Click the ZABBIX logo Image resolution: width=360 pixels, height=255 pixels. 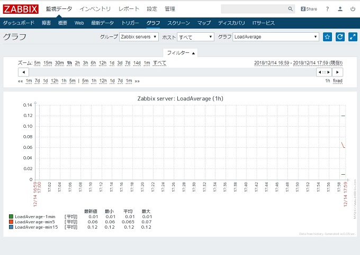21,9
